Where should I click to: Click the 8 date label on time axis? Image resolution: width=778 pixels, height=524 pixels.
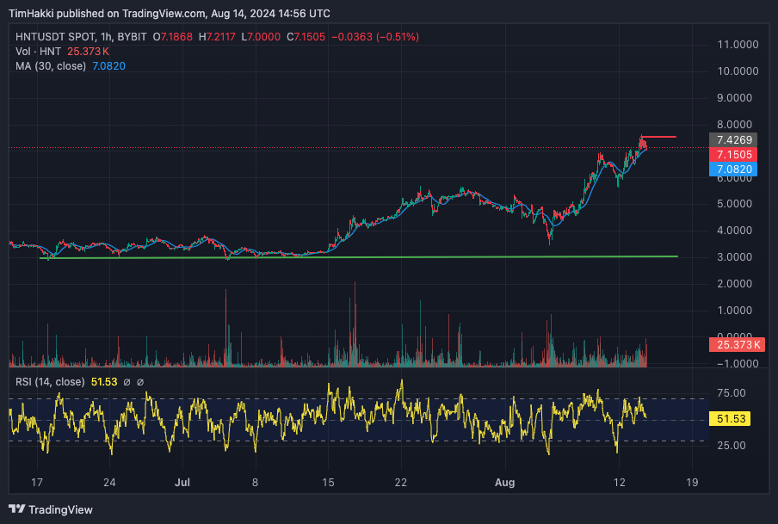point(255,483)
